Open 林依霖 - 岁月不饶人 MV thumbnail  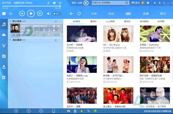pyautogui.click(x=118, y=64)
